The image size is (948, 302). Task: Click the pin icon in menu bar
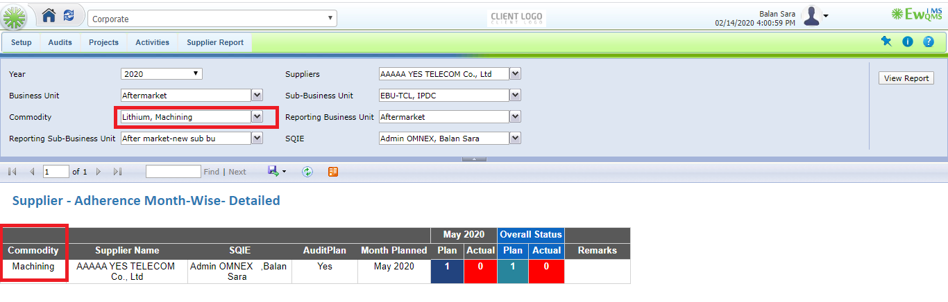[886, 42]
